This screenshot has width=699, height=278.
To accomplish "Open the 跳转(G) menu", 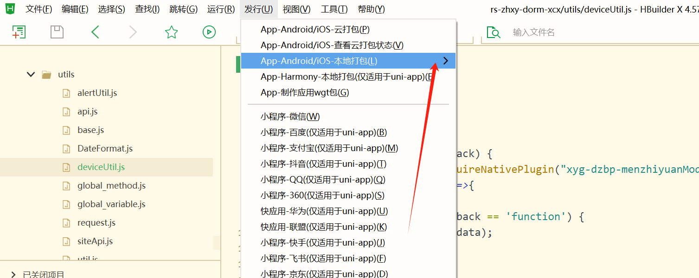I will pos(184,9).
